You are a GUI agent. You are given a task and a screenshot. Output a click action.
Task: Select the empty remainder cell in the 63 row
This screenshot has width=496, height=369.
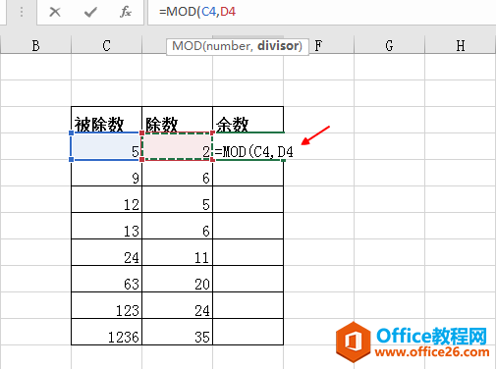tap(248, 279)
